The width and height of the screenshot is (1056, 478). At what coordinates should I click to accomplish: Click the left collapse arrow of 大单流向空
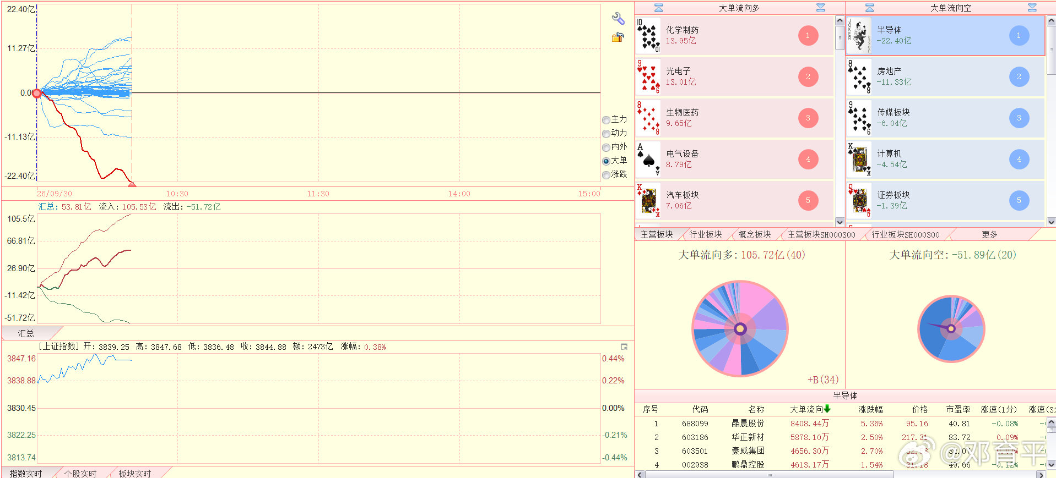pyautogui.click(x=870, y=8)
